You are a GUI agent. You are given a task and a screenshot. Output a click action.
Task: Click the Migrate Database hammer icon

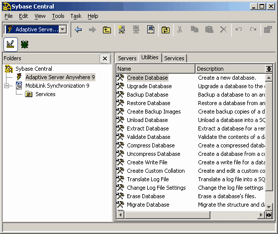coord(120,205)
